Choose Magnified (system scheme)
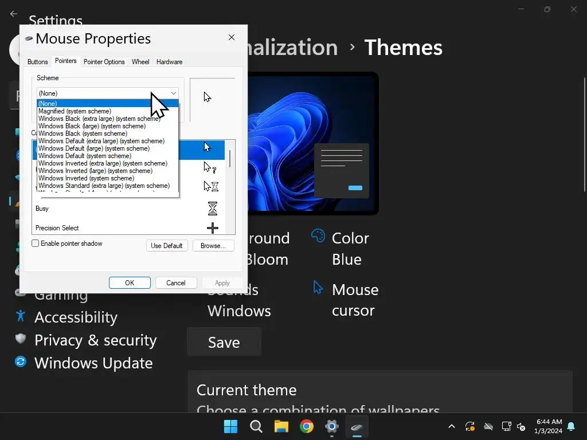This screenshot has width=587, height=440. 107,111
